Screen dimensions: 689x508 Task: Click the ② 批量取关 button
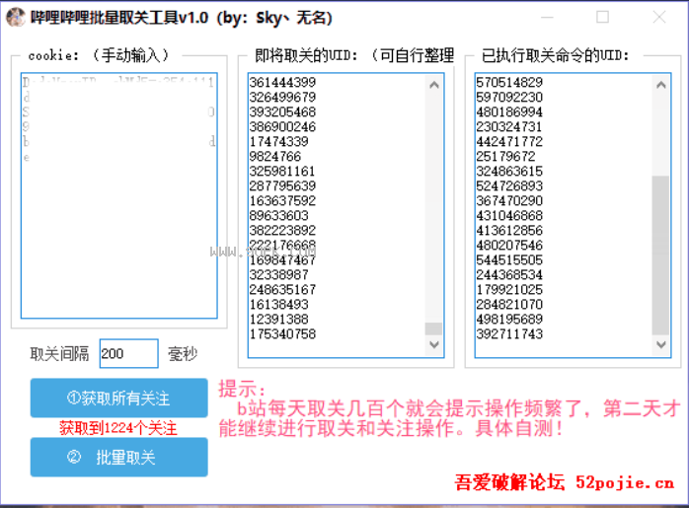pyautogui.click(x=119, y=457)
